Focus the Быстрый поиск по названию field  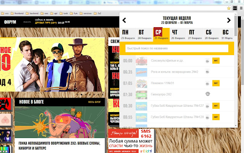[x=177, y=48]
